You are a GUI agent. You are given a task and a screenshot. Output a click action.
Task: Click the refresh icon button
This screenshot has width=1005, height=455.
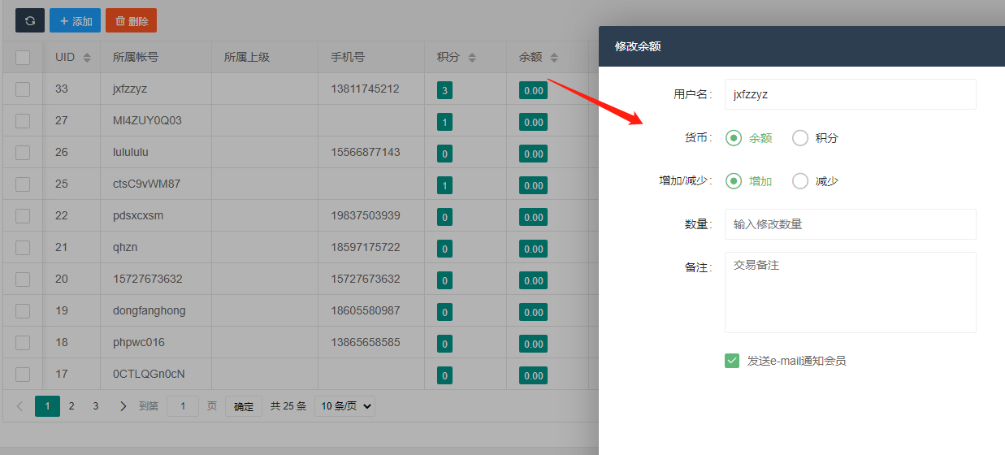coord(29,20)
